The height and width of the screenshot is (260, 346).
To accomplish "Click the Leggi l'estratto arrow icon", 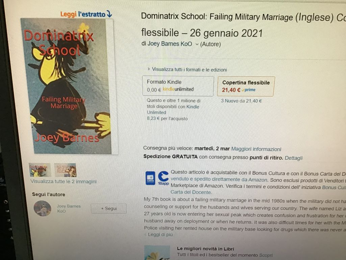I will pyautogui.click(x=109, y=14).
